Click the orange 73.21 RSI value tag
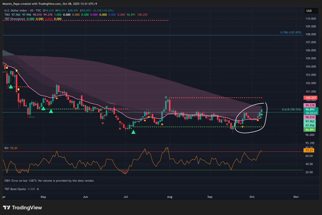Screen dimensions: 322x215 [x=309, y=150]
